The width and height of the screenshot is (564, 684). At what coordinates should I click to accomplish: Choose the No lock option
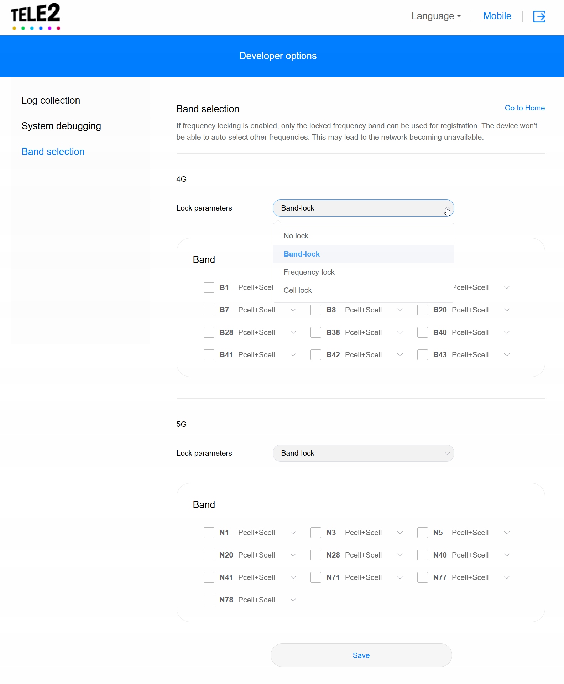296,236
